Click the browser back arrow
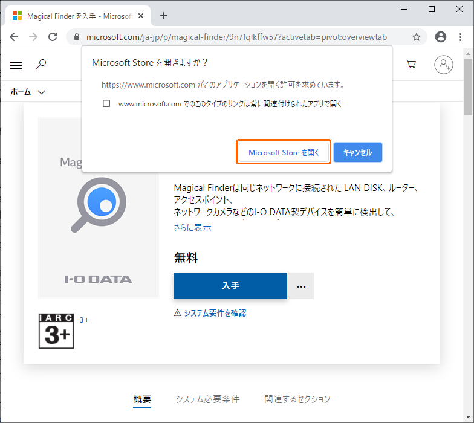474x423 pixels. coord(14,37)
